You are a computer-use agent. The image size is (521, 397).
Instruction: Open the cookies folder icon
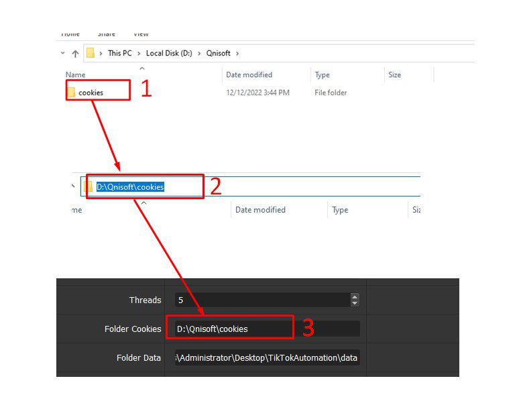coord(71,93)
